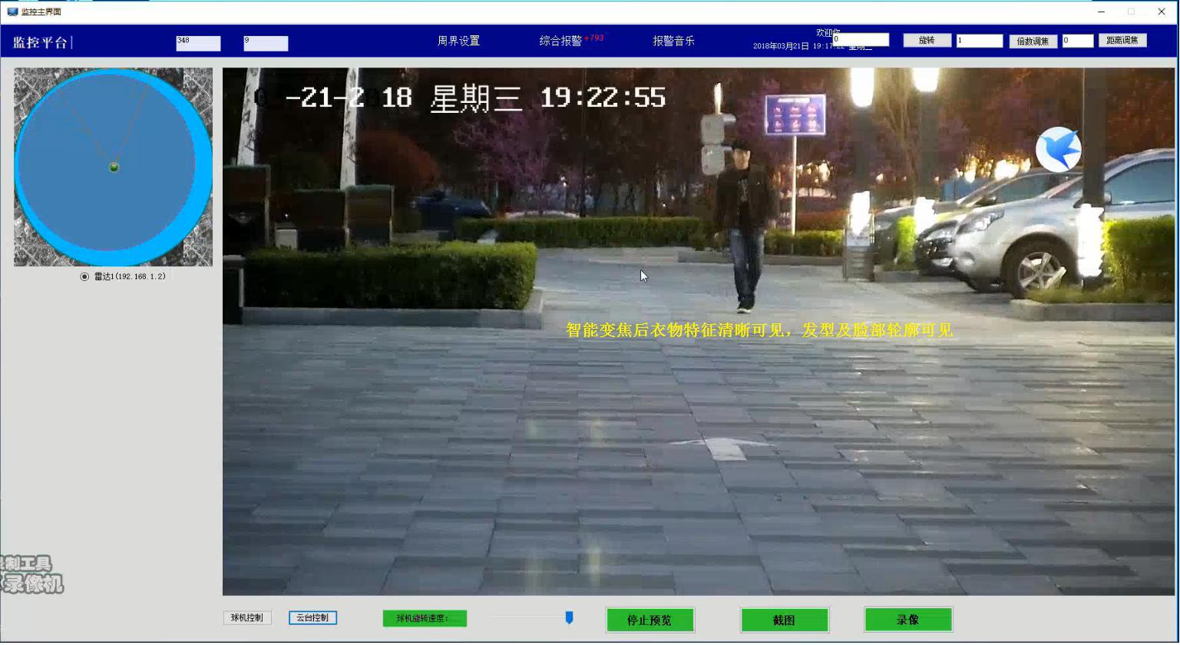Click the input field showing 348
The width and height of the screenshot is (1180, 645).
197,42
